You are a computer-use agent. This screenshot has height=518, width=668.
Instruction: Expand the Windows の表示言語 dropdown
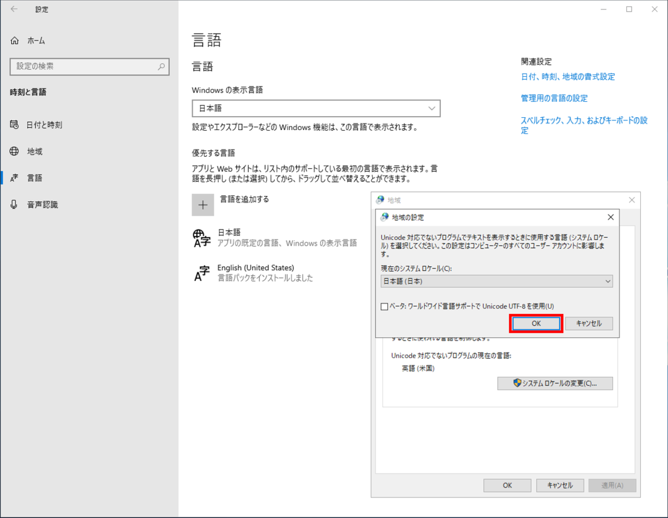pyautogui.click(x=316, y=108)
